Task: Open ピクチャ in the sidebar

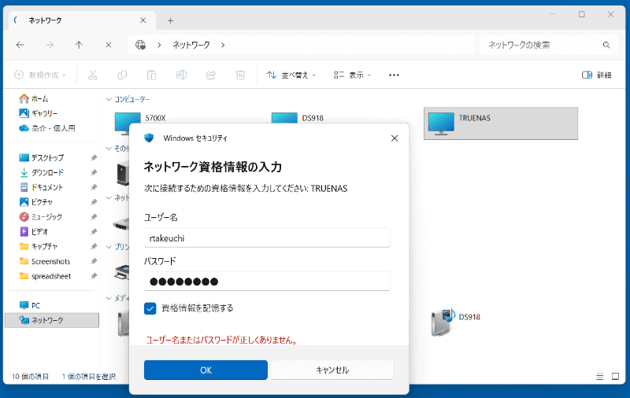Action: tap(36, 202)
